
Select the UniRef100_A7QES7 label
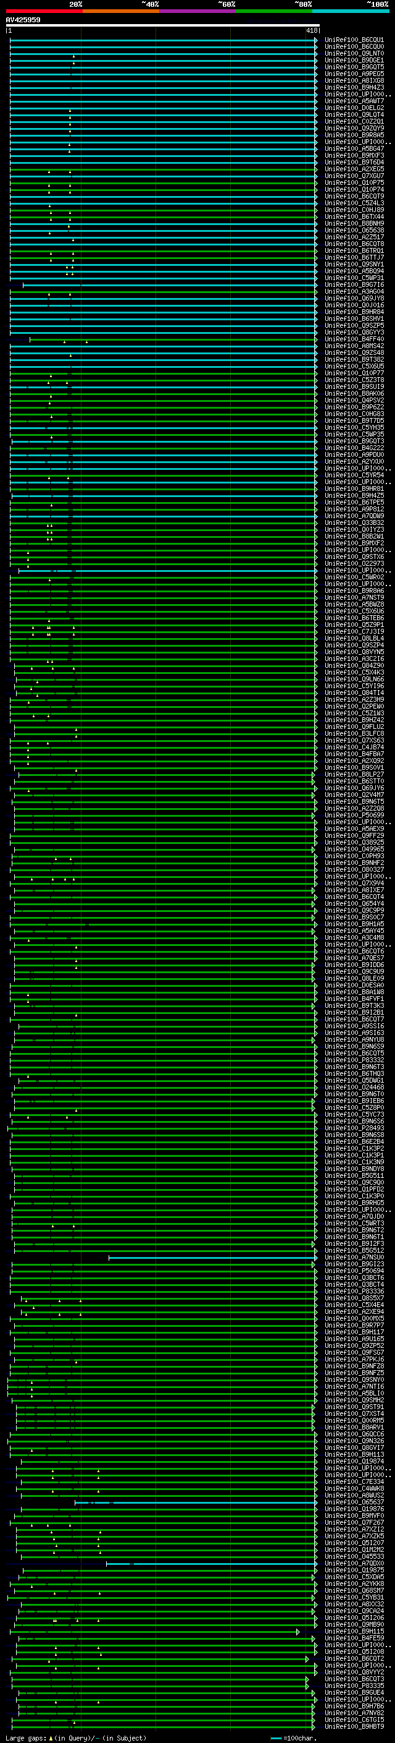coord(354,958)
